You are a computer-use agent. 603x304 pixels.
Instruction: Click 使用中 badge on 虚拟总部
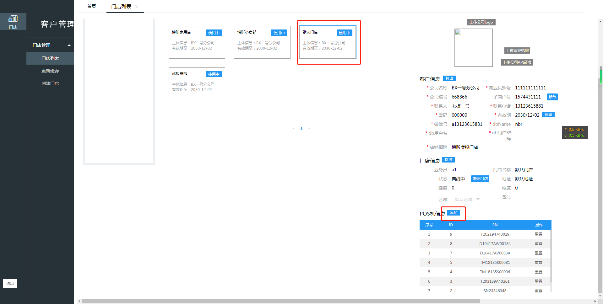[x=214, y=74]
